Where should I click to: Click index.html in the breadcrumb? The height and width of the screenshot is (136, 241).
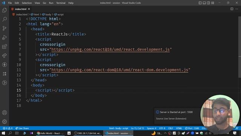point(22,14)
